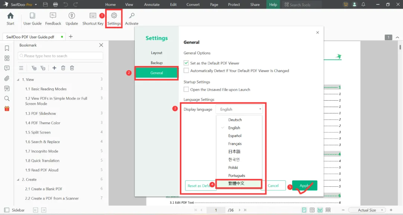Open a new document tab
The image size is (403, 215).
[x=71, y=37]
